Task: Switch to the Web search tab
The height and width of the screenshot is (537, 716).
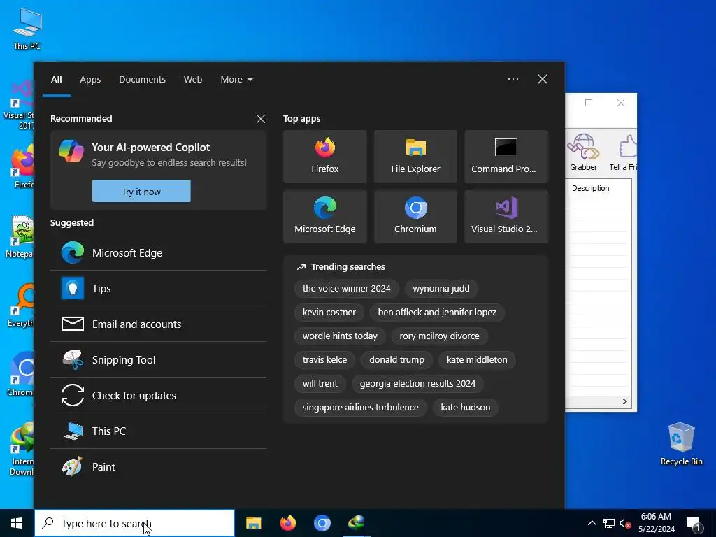Action: pos(193,80)
